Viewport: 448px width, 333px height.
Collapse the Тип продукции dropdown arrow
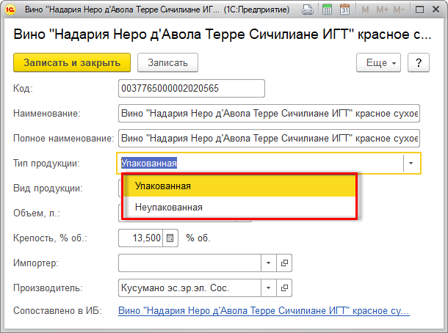[411, 163]
